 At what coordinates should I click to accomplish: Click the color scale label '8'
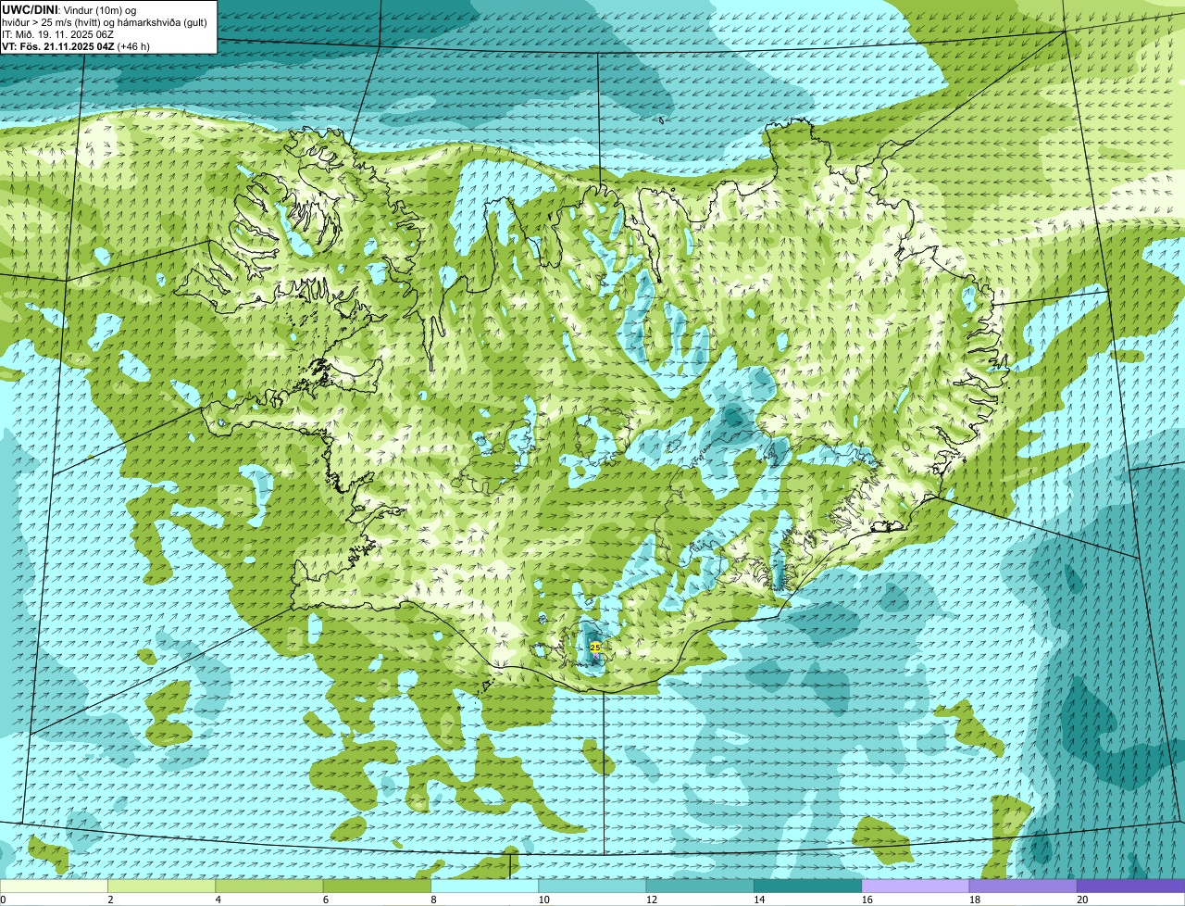(432, 900)
